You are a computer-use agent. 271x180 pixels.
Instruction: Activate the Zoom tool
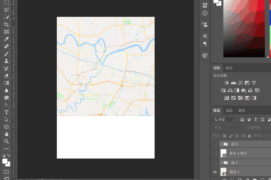click(6, 141)
